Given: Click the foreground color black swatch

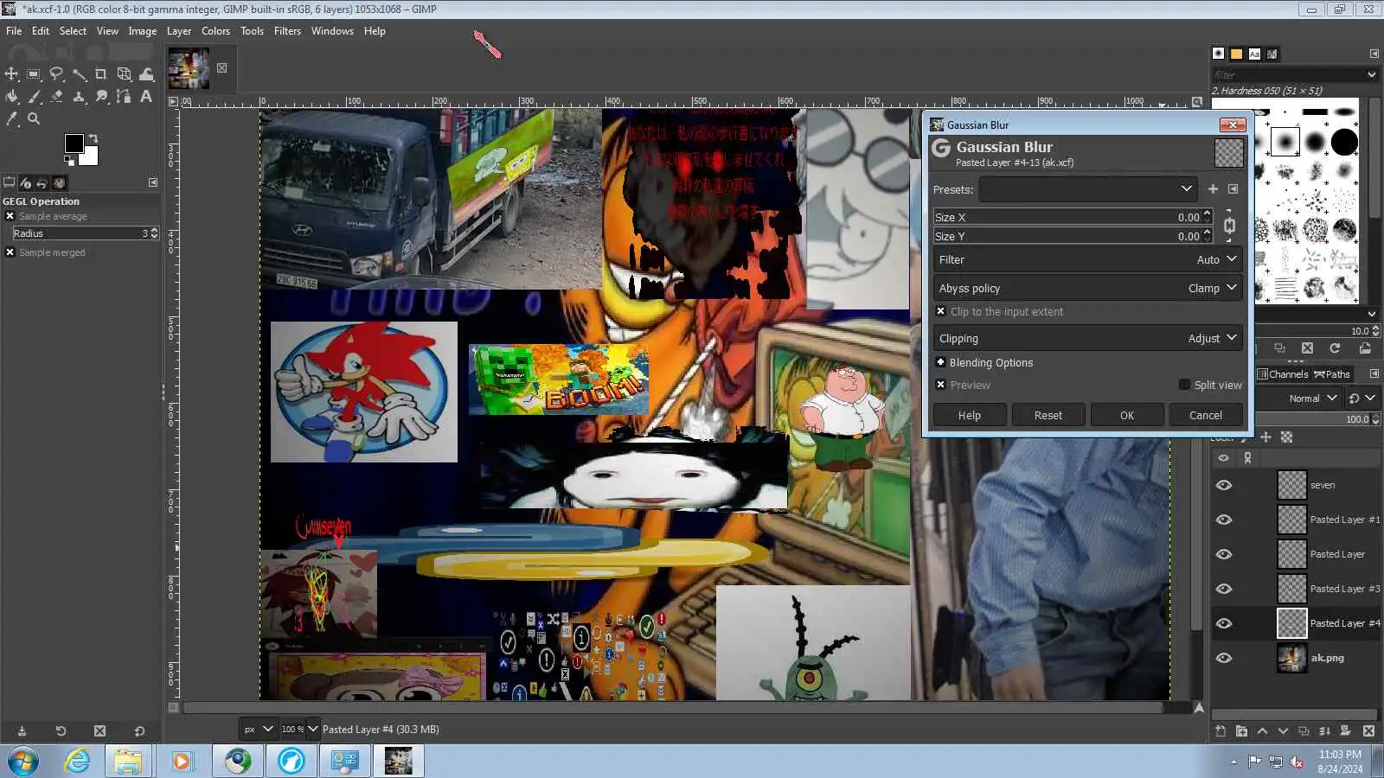Looking at the screenshot, I should [73, 142].
